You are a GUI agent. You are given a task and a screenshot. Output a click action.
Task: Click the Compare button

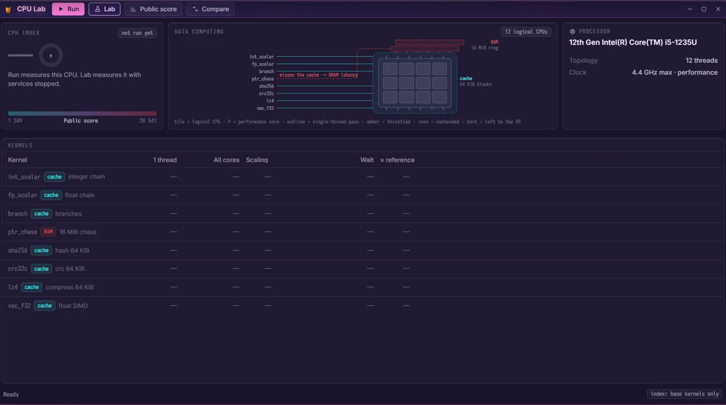tap(210, 9)
